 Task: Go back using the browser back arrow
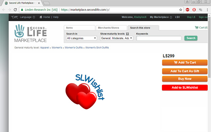point(4,10)
